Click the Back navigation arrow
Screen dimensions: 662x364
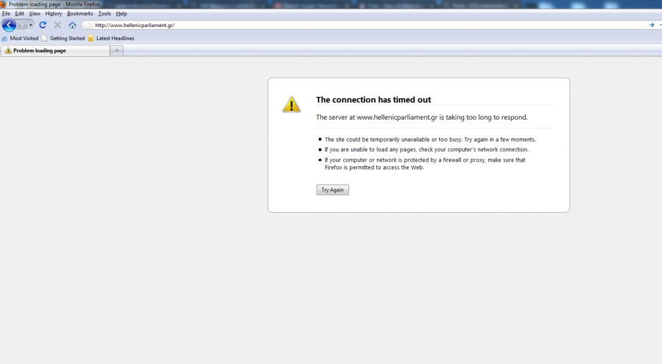9,25
